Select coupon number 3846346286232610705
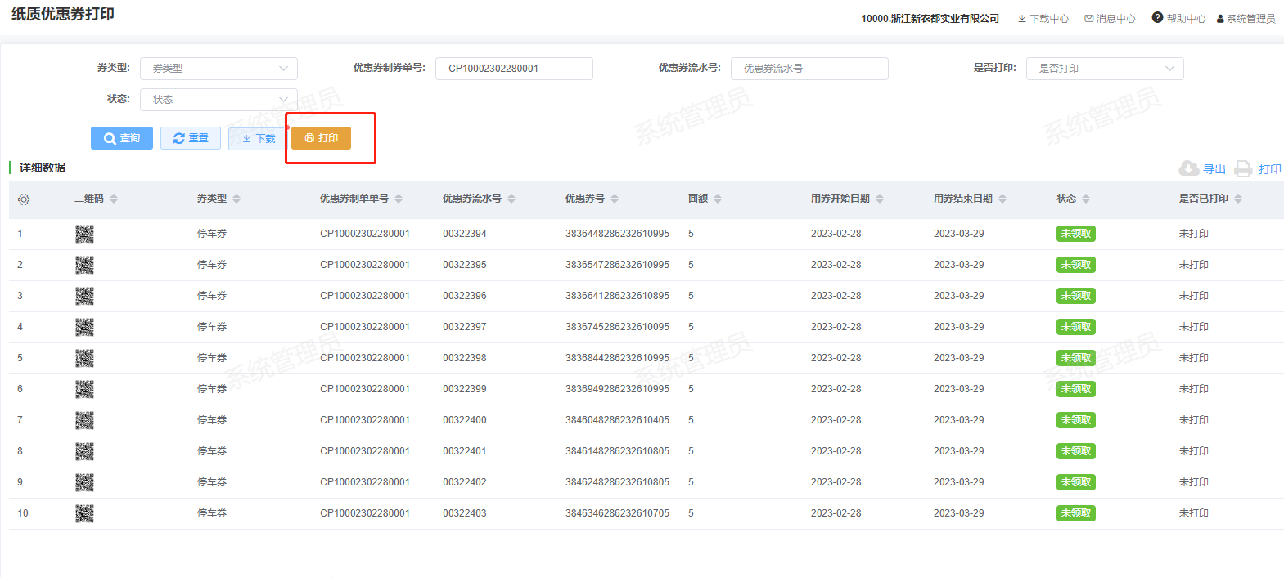The height and width of the screenshot is (577, 1284). coord(618,513)
